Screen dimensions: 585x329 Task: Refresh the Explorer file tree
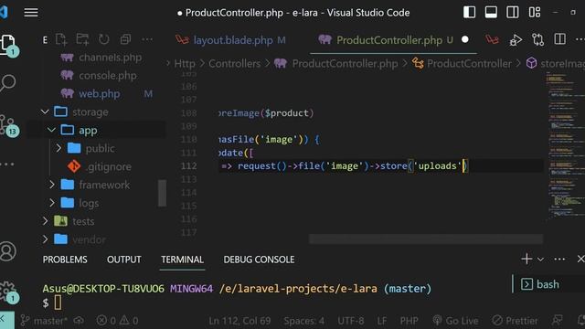[x=103, y=39]
